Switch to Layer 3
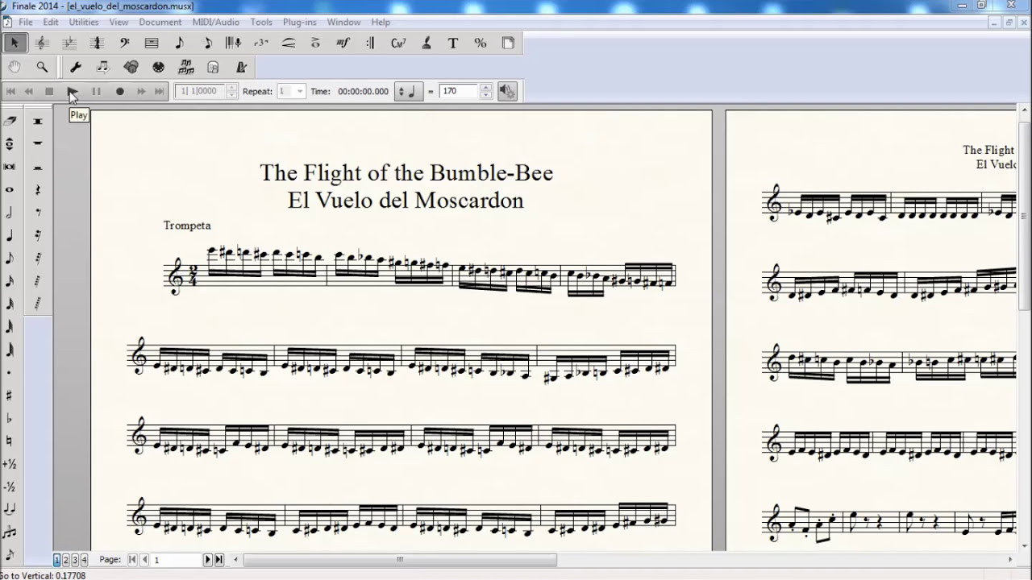Screen dimensions: 1032x580 click(75, 559)
